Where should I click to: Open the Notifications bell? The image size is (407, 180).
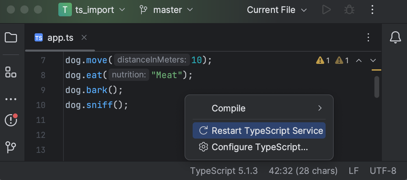click(x=395, y=37)
